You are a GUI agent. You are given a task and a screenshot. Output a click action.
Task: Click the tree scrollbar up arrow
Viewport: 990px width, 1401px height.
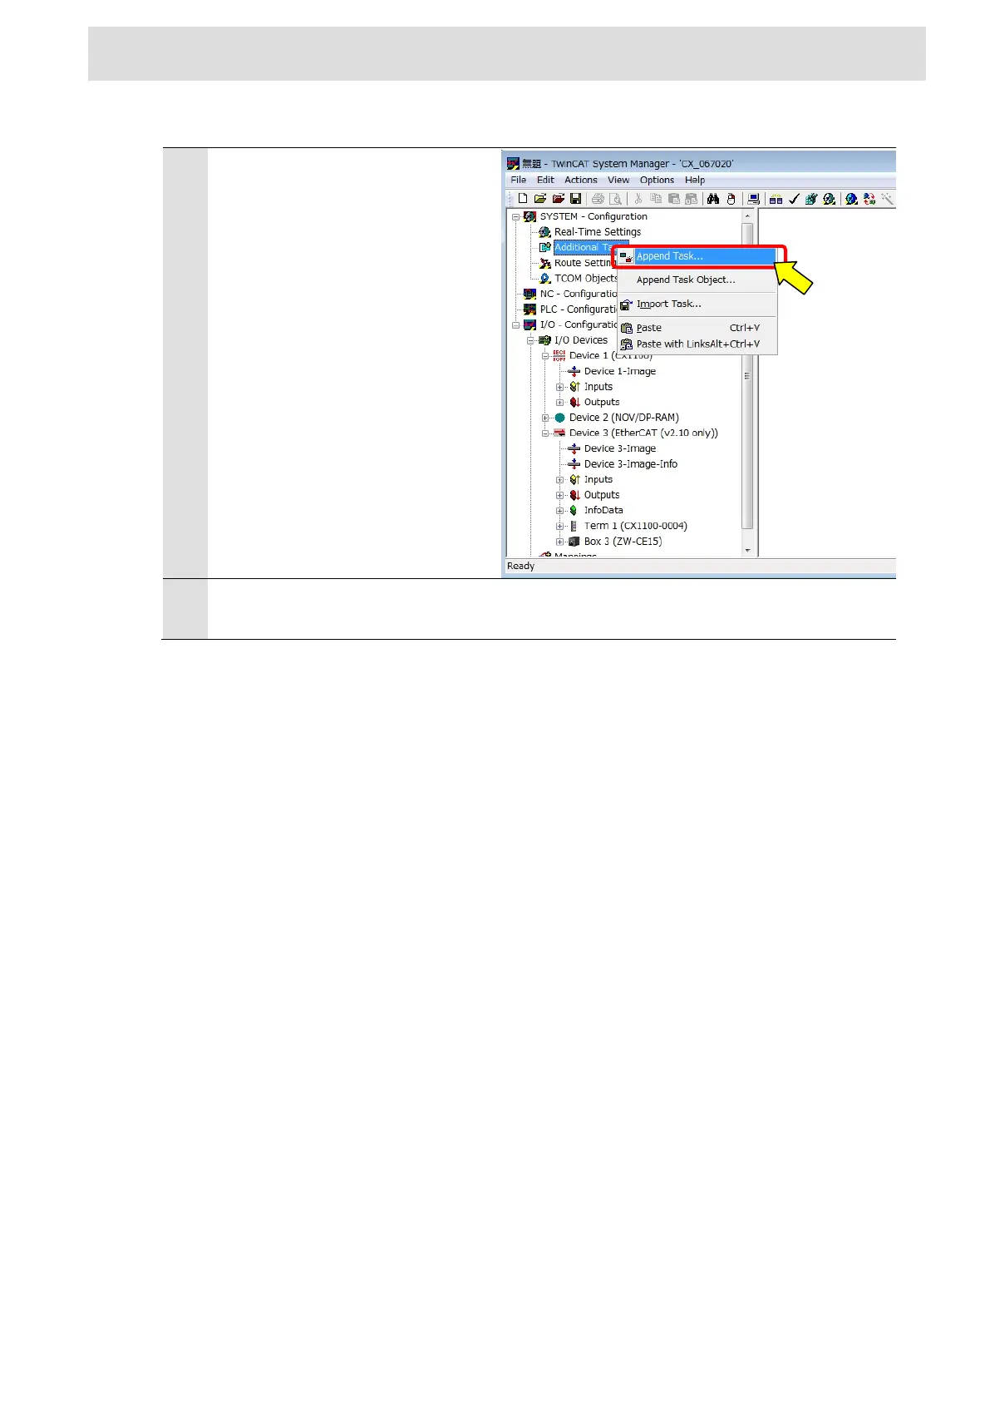[x=747, y=216]
